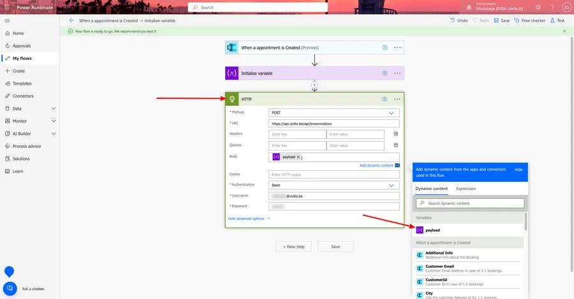Remove the payload token from Body
The height and width of the screenshot is (299, 574).
point(298,157)
